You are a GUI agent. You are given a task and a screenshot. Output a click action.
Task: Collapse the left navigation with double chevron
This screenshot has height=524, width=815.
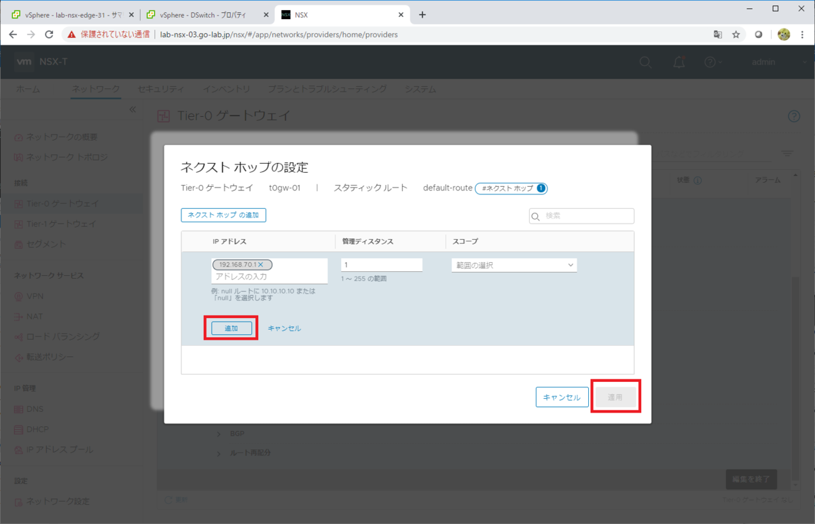click(132, 109)
